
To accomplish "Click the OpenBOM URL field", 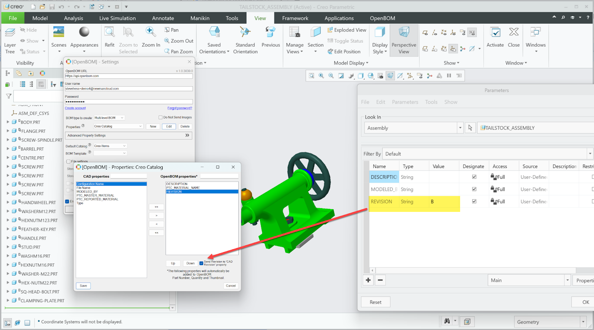I will pyautogui.click(x=129, y=76).
